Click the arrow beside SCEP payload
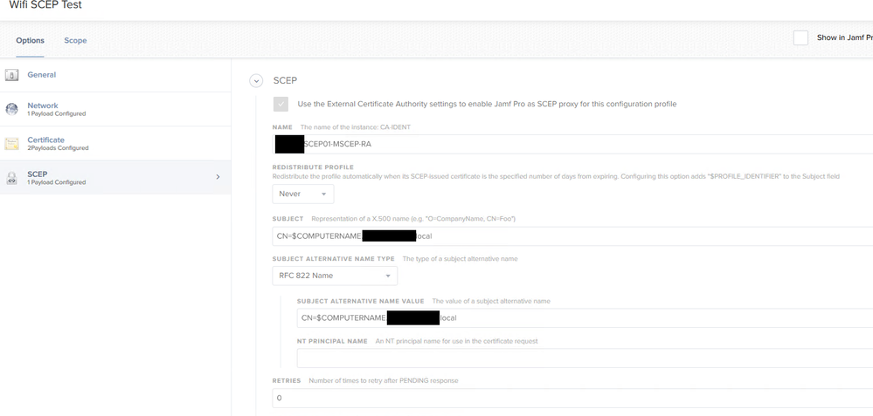873x416 pixels. tap(218, 177)
